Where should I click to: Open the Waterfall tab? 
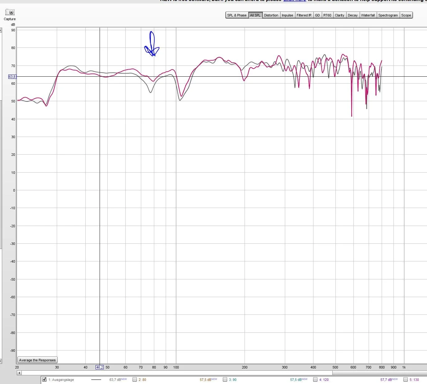(368, 15)
